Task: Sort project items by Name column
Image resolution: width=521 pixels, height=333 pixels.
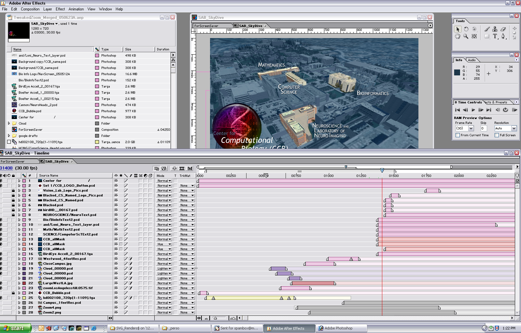Action: [x=52, y=49]
